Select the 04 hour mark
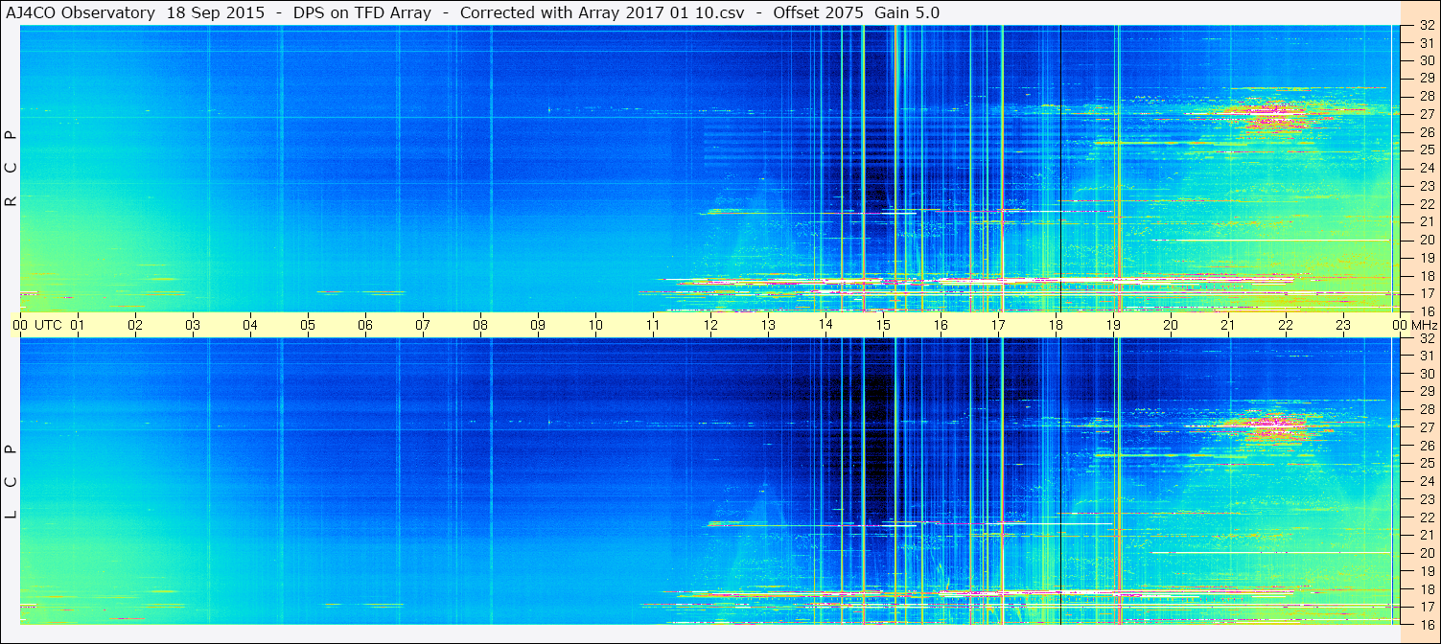This screenshot has height=644, width=1441. coord(250,326)
